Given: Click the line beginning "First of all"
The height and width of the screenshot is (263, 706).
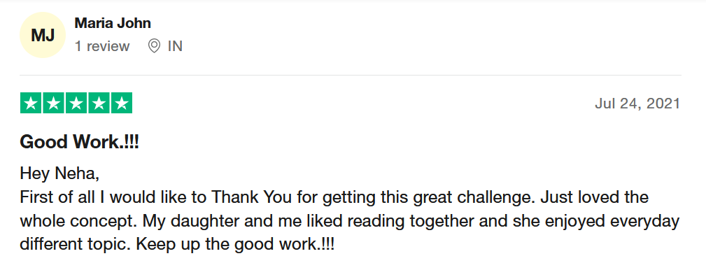Looking at the screenshot, I should tap(334, 197).
